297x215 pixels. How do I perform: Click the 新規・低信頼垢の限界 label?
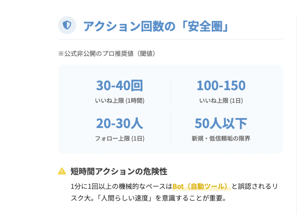(221, 138)
